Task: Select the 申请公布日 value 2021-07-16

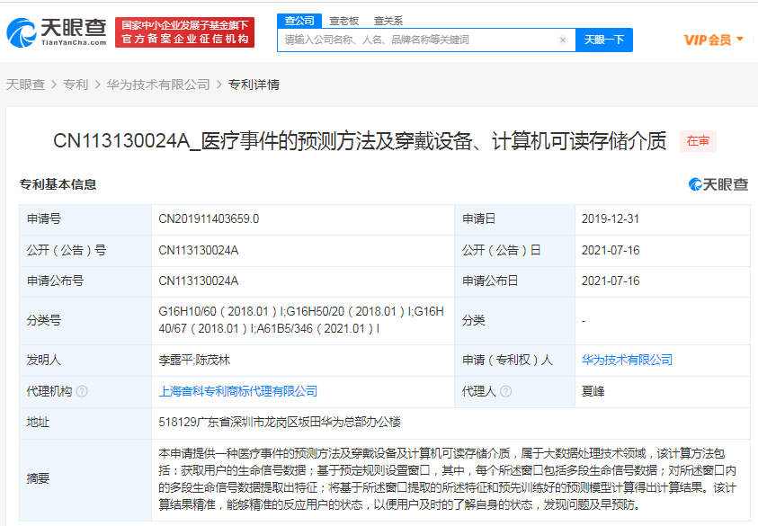Action: coord(610,281)
